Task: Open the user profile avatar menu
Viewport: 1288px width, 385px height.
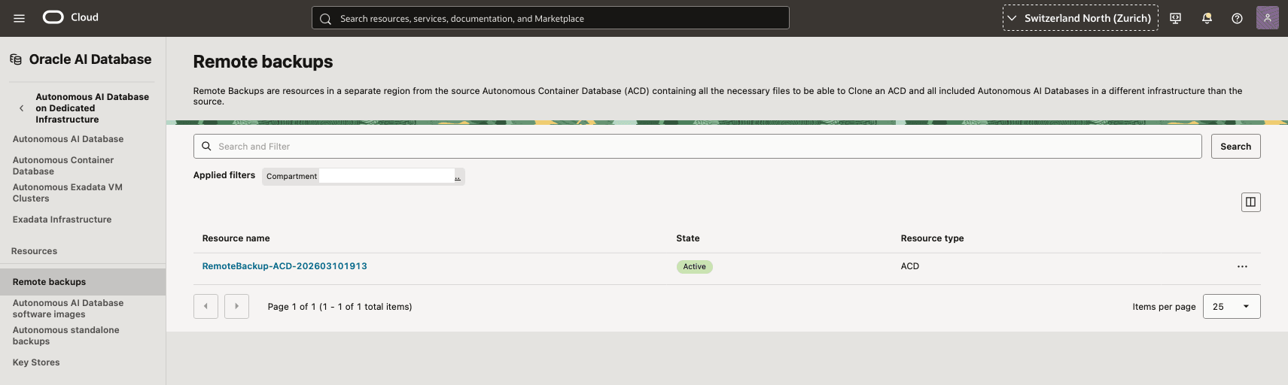Action: (1268, 18)
